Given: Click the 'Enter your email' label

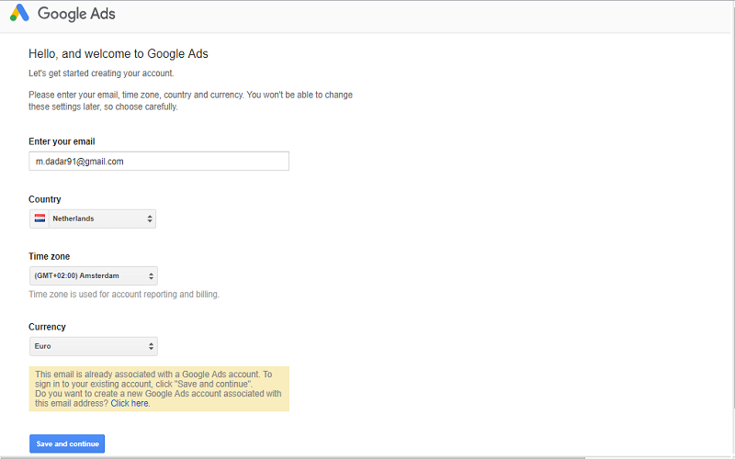Looking at the screenshot, I should click(62, 141).
